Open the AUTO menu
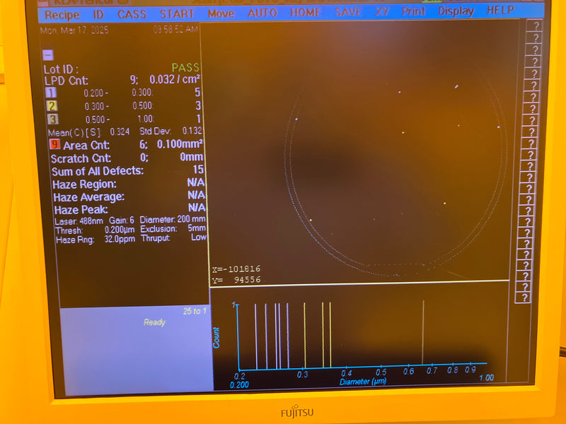The image size is (566, 424). [x=262, y=13]
